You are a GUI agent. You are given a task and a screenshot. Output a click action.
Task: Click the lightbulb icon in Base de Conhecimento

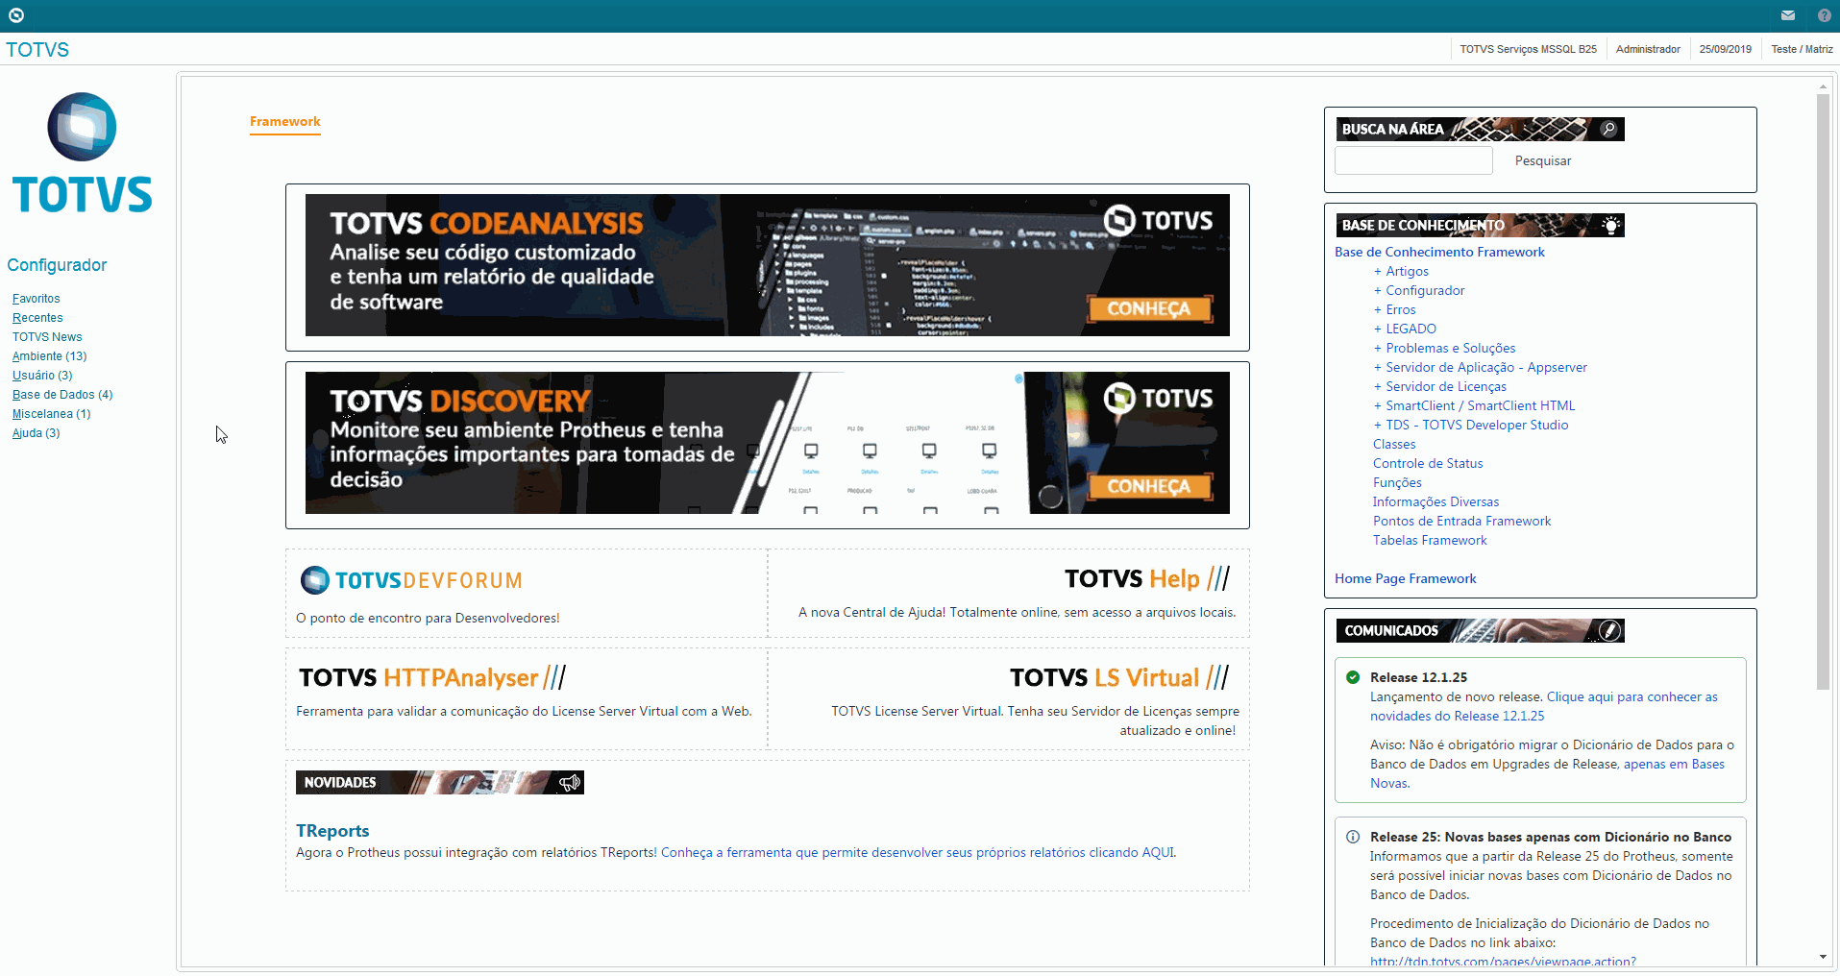(x=1611, y=225)
